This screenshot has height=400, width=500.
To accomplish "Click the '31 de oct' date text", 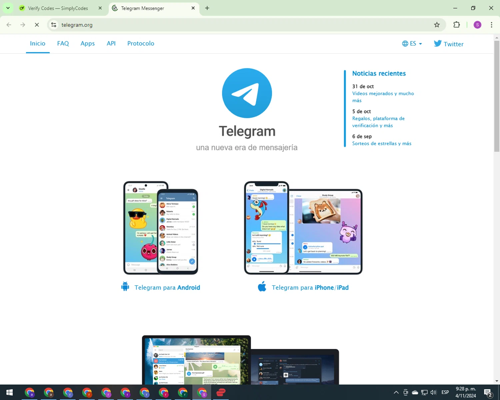I will (x=363, y=86).
